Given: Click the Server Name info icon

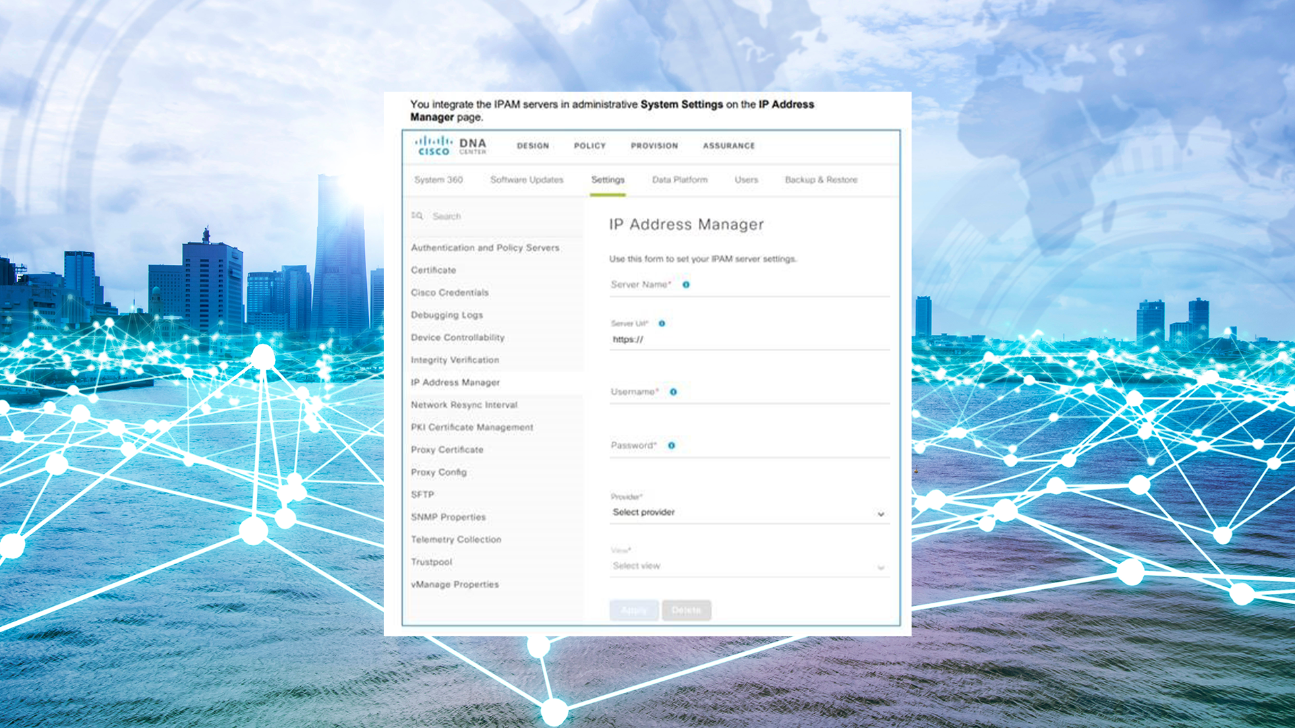Looking at the screenshot, I should click(686, 284).
